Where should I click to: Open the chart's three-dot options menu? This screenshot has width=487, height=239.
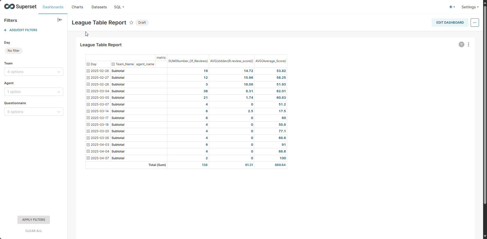click(469, 44)
